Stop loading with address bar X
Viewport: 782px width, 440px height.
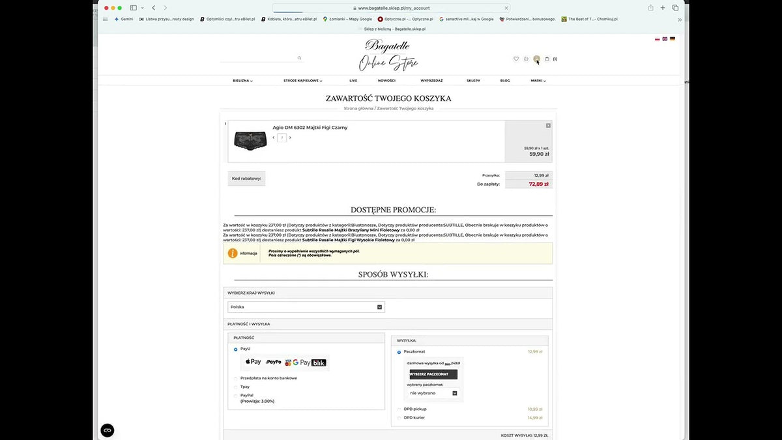pyautogui.click(x=506, y=8)
